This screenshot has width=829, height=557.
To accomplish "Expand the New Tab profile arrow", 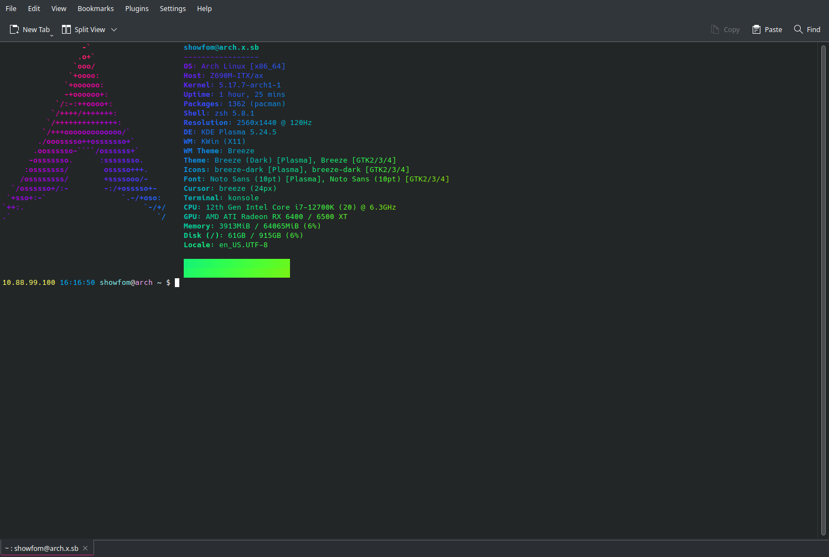I will coord(52,35).
